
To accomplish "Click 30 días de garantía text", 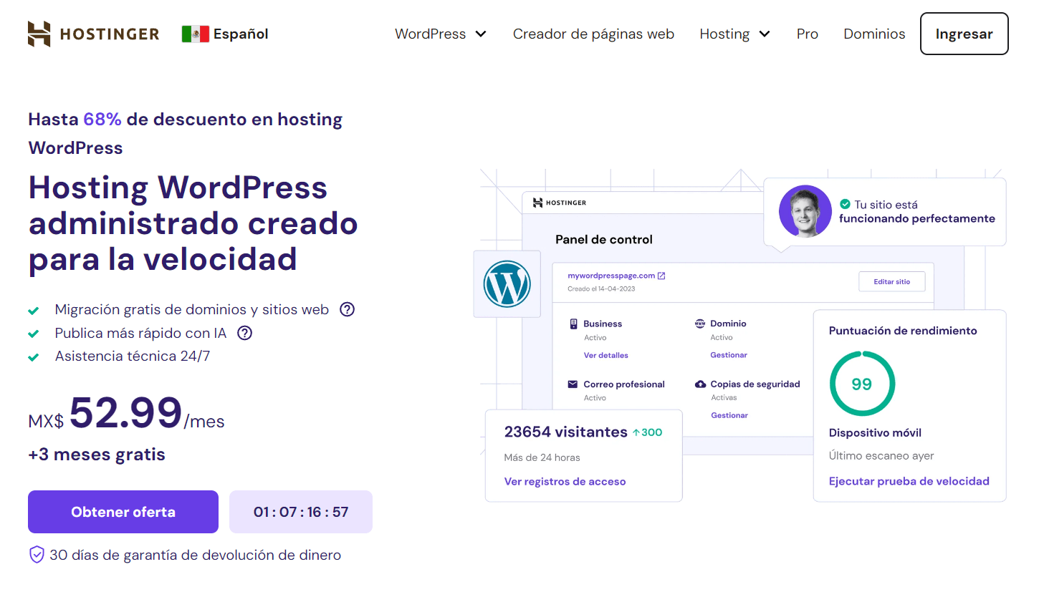I will pyautogui.click(x=195, y=555).
